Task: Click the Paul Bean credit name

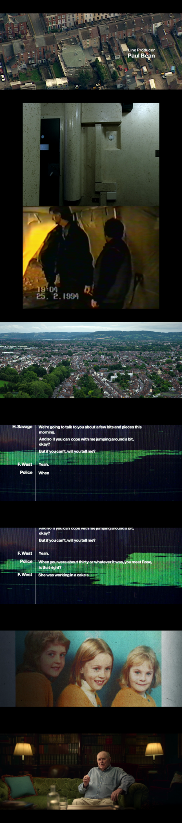Action: (x=141, y=56)
